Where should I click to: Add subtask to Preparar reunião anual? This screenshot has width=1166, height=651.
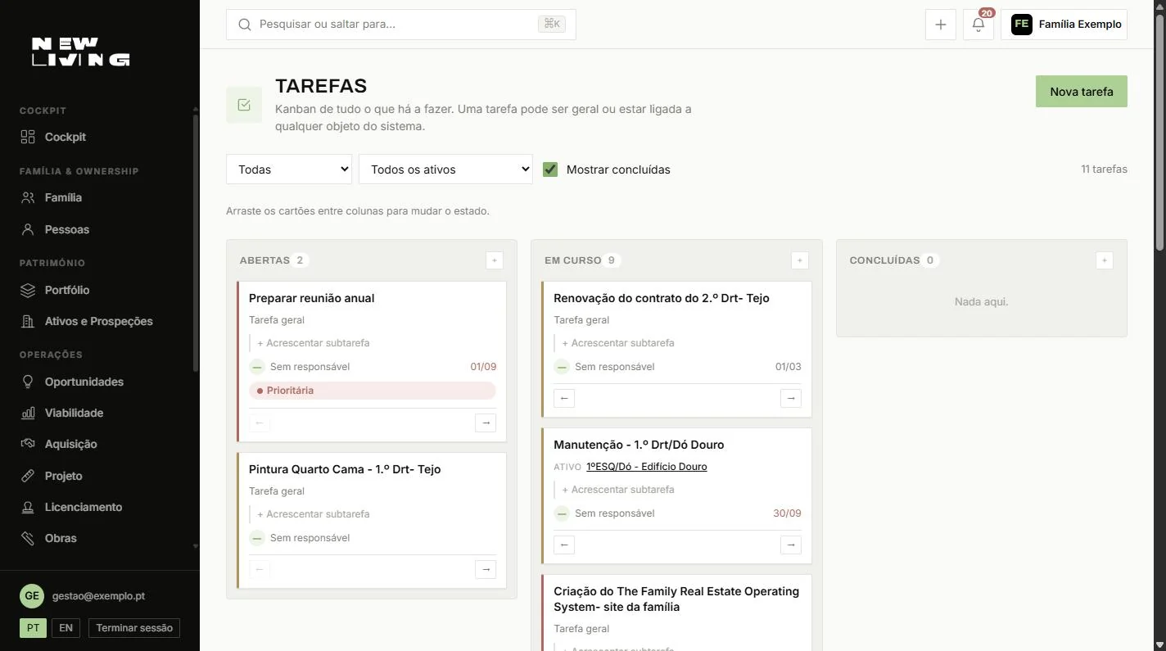click(313, 343)
